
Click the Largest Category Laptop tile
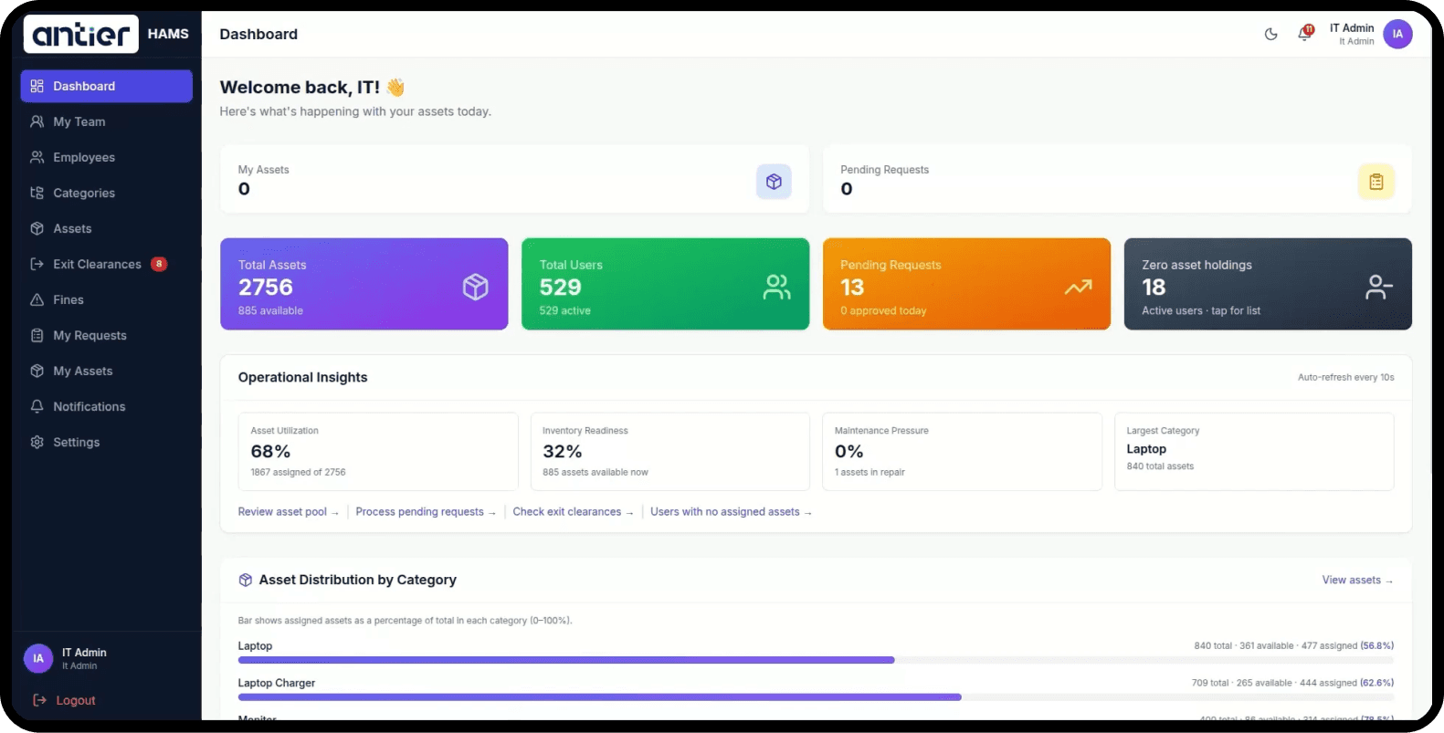(x=1254, y=452)
